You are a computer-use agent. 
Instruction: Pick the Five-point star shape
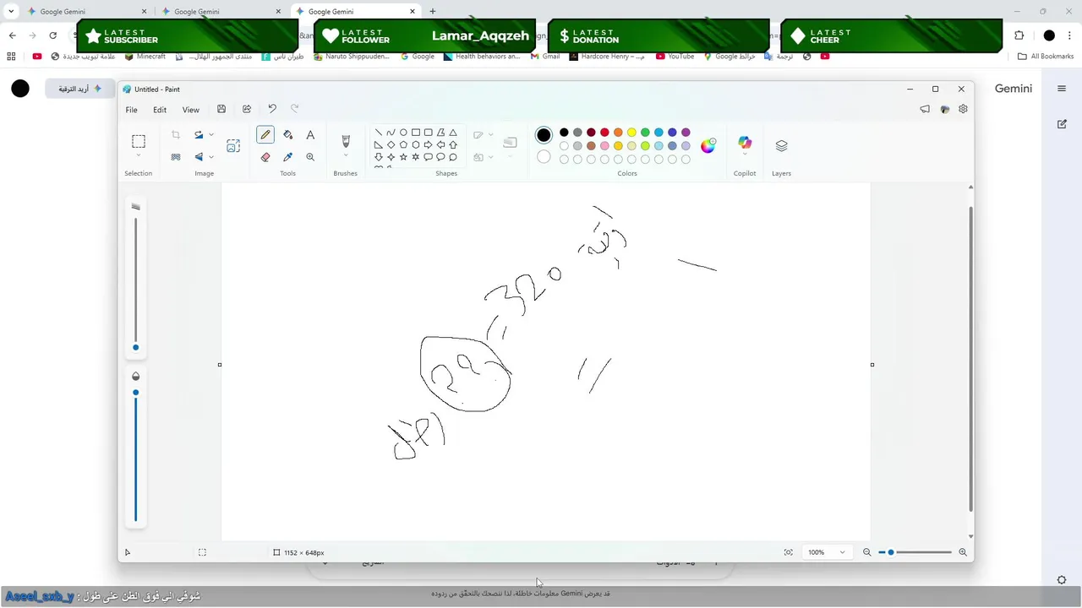403,157
